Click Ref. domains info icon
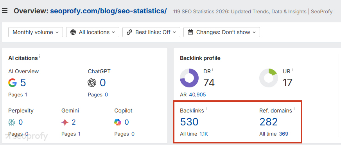The height and width of the screenshot is (145, 341). pyautogui.click(x=294, y=109)
